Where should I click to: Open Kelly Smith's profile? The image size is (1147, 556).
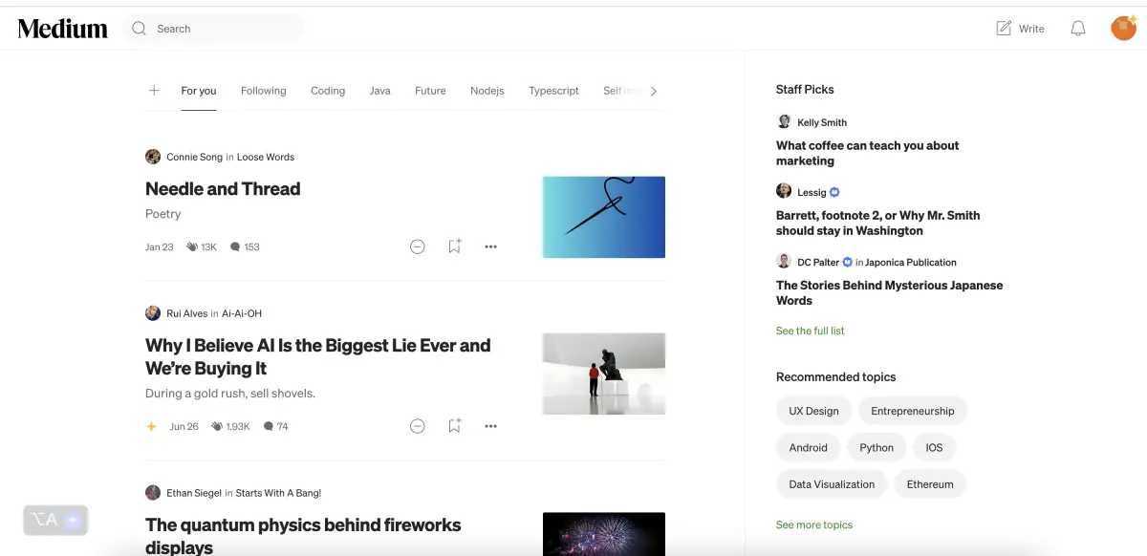pyautogui.click(x=822, y=122)
